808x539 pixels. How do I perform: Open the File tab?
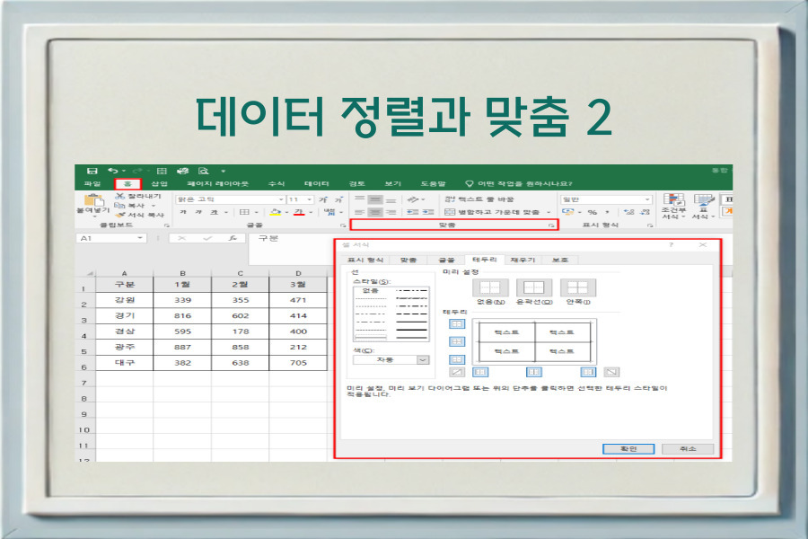[x=92, y=183]
